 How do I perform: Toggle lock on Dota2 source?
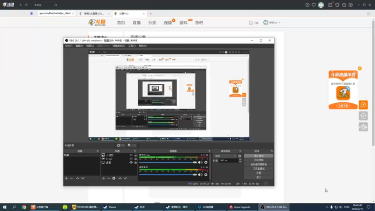135,158
